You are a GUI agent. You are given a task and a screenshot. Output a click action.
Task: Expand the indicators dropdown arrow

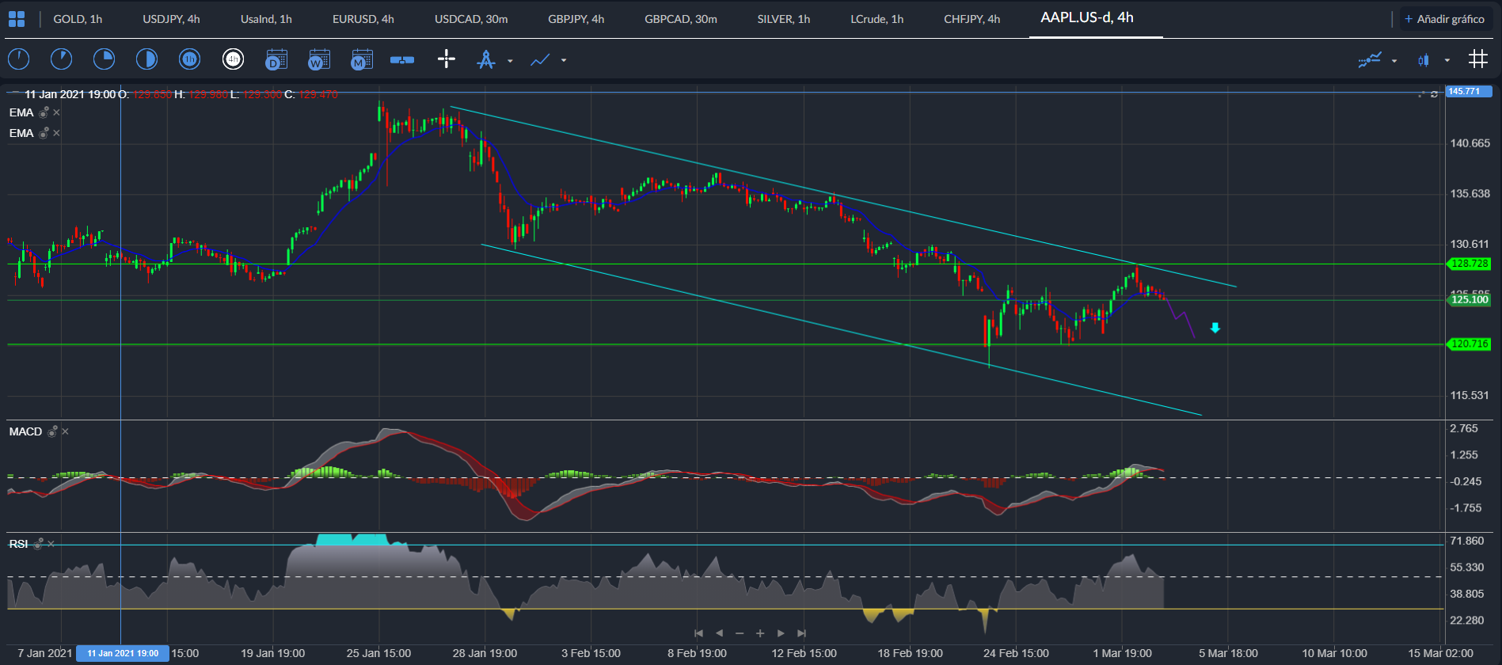click(x=1394, y=60)
